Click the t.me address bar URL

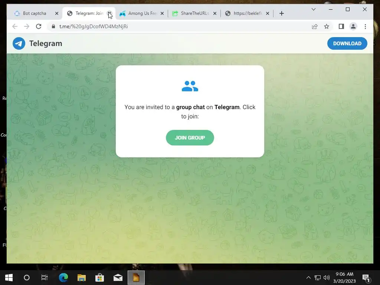[x=94, y=26]
